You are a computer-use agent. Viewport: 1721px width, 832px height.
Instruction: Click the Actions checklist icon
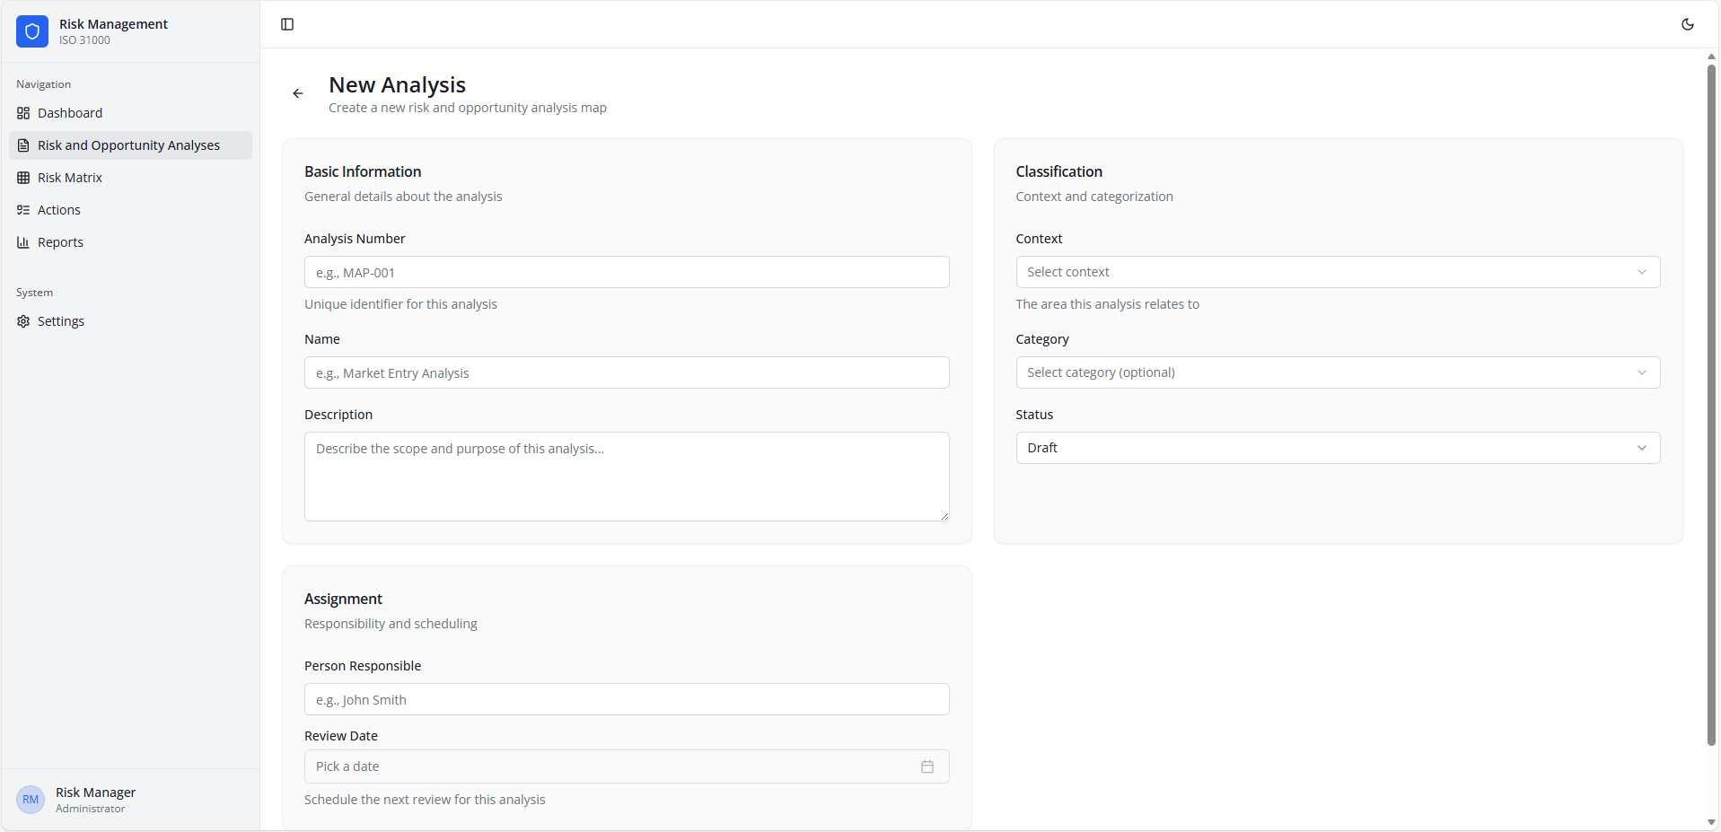coord(22,210)
